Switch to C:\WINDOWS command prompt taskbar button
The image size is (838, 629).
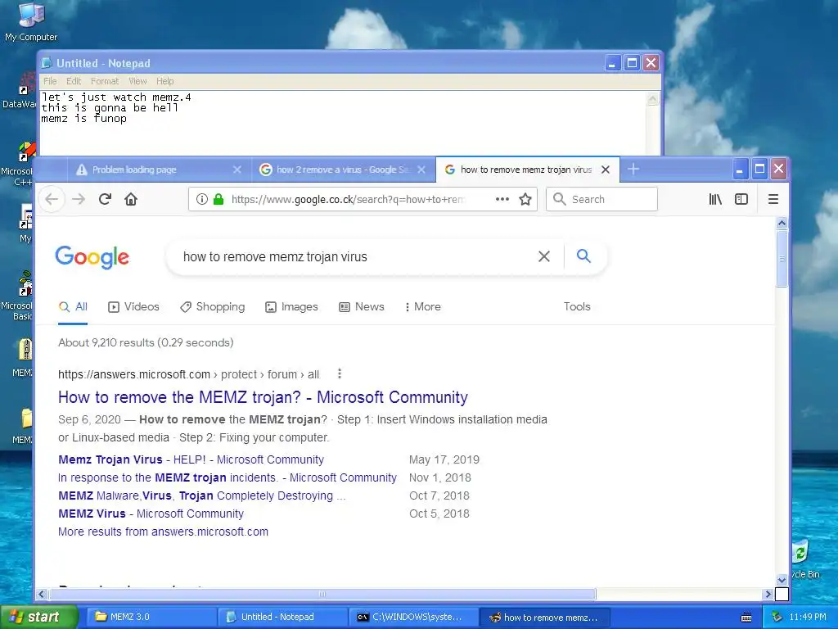tap(413, 617)
